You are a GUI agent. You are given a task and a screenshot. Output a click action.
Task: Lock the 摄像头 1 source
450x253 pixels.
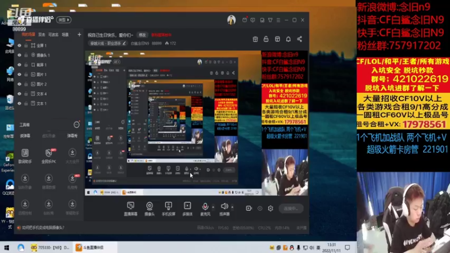[26, 55]
